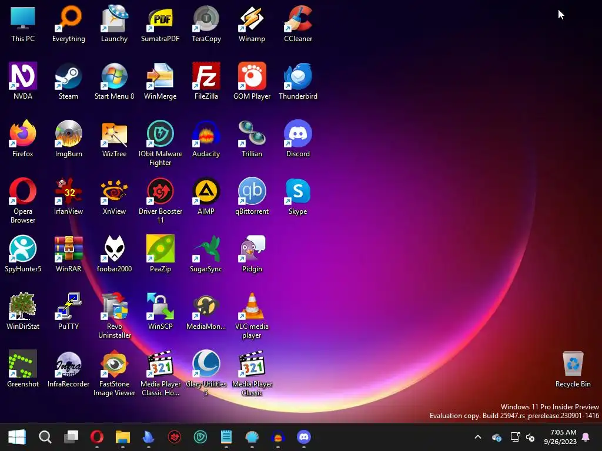This screenshot has height=451, width=602.
Task: Select the VLC media player icon
Action: [x=252, y=315]
